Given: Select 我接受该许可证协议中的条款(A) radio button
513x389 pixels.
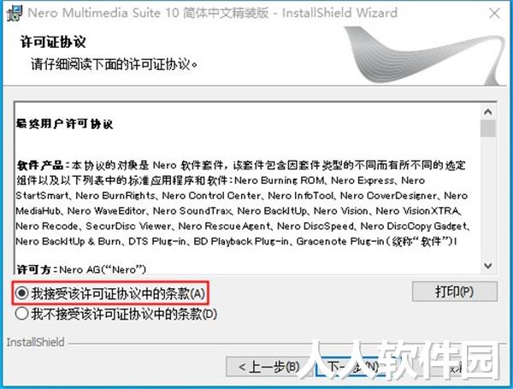Looking at the screenshot, I should point(21,293).
